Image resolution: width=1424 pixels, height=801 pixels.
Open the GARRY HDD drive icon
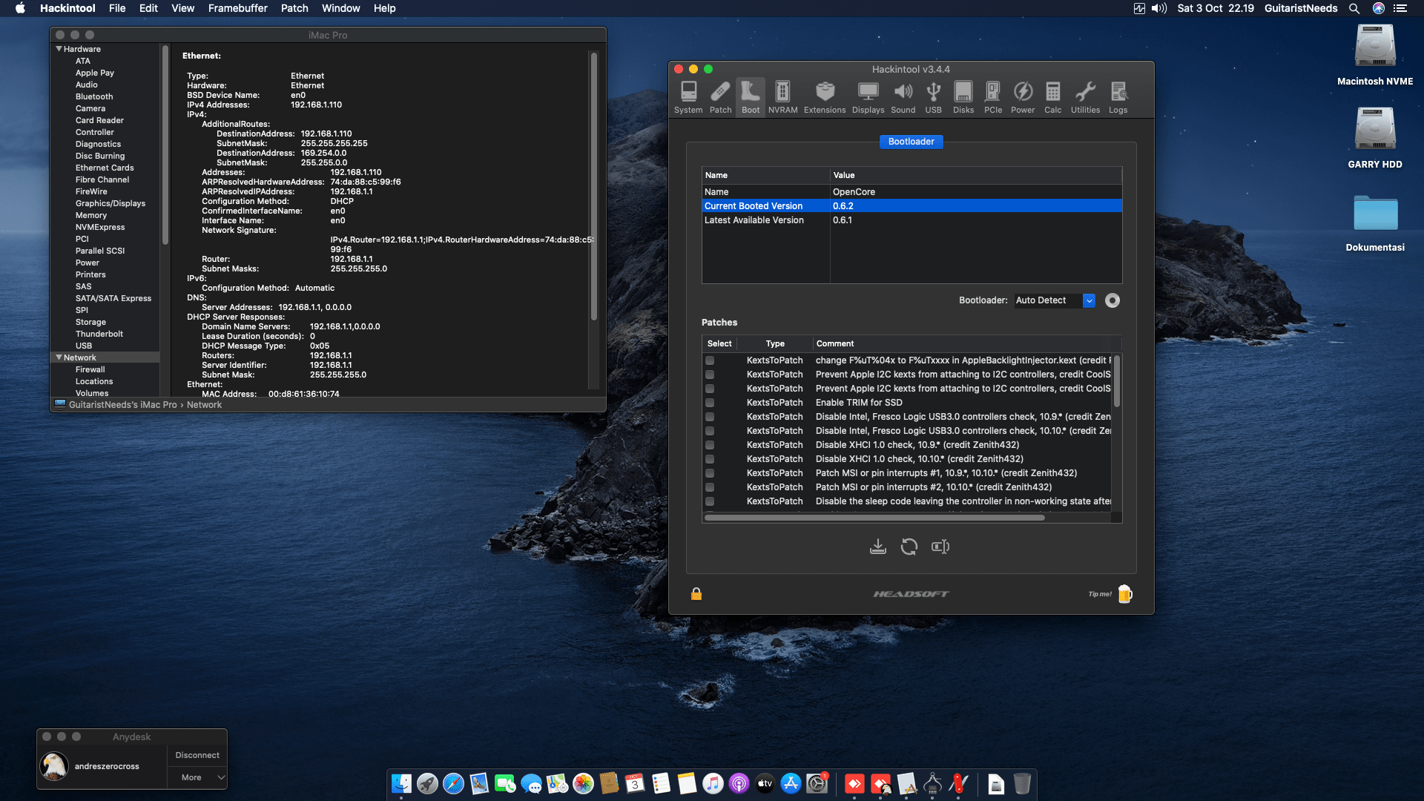1375,129
